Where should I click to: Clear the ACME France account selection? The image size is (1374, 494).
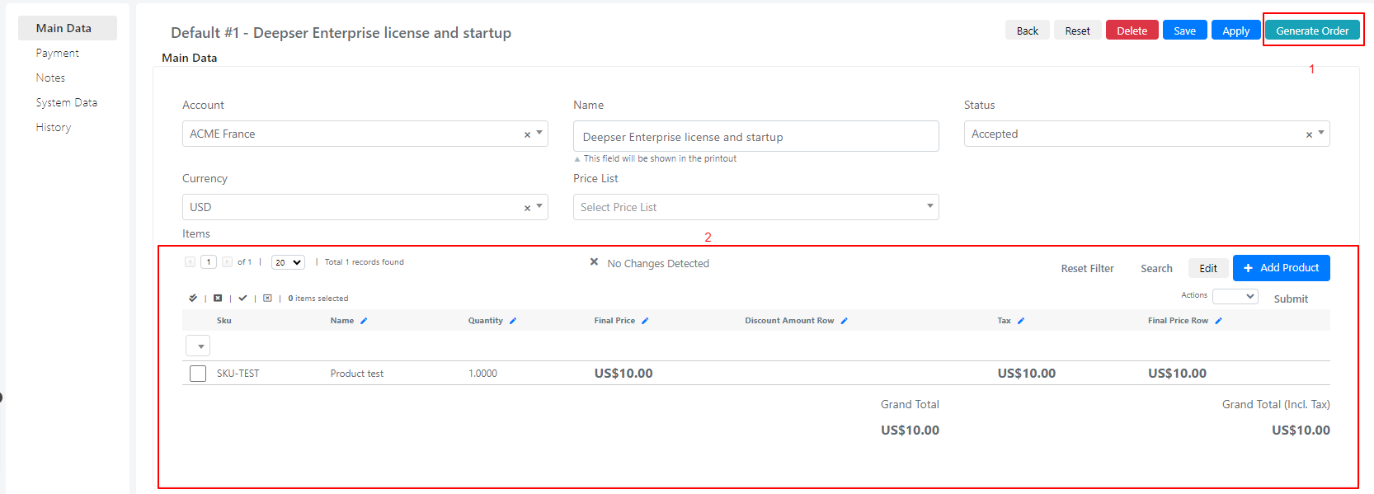coord(527,134)
